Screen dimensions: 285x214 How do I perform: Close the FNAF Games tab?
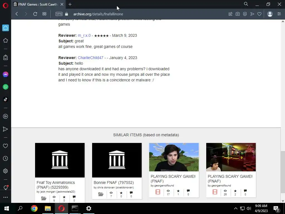pos(62,4)
